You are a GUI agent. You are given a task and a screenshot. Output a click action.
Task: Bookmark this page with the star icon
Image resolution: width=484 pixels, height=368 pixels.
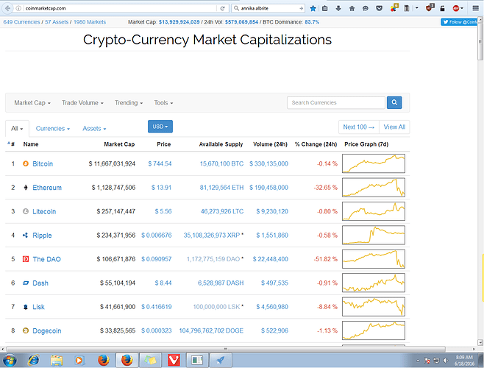[x=313, y=8]
